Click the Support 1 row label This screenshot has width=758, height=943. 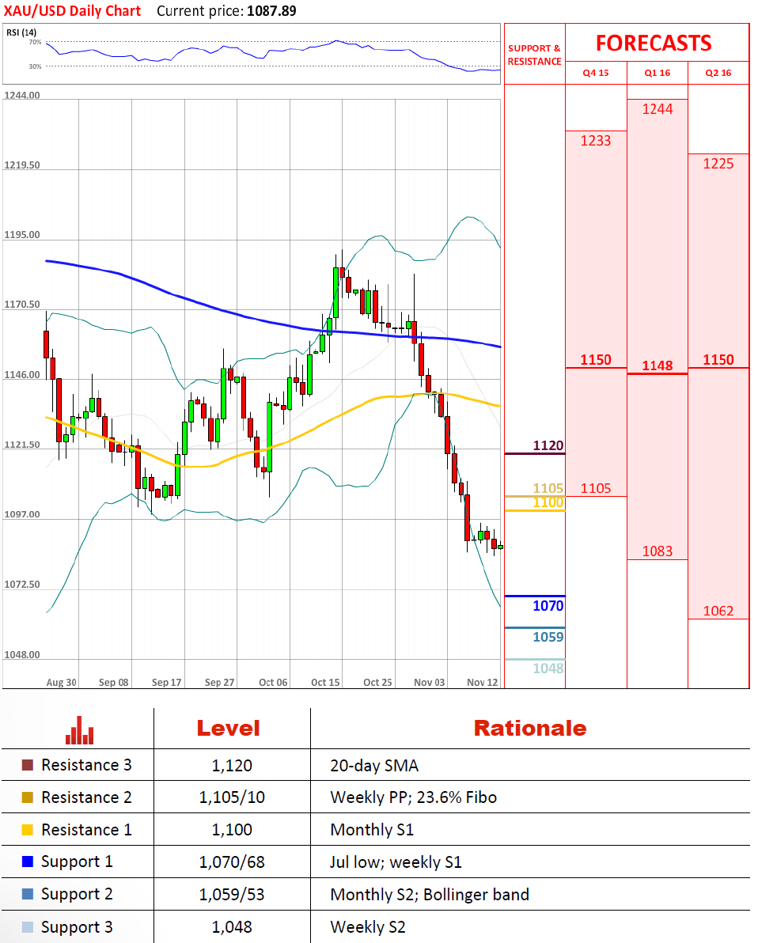77,862
